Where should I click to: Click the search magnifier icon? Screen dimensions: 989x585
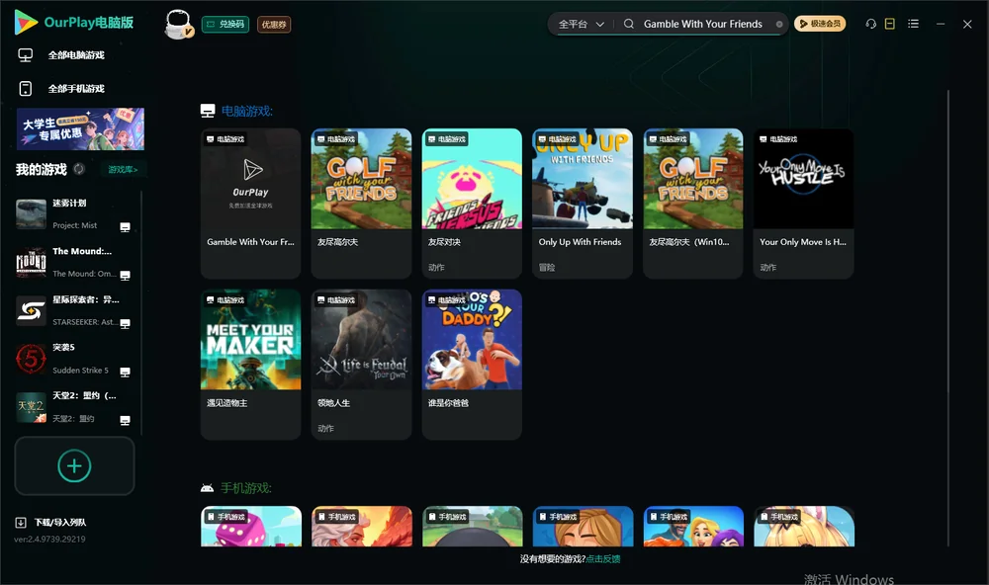[629, 24]
